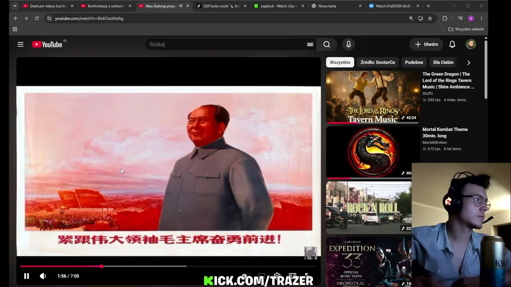Screen dimensions: 511x287
Task: Click the red playhead scrubber dot
Action: [x=101, y=266]
